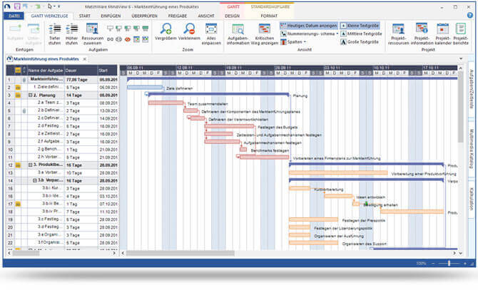Switch to the ÜBERPRÜFEN tab

pos(145,16)
